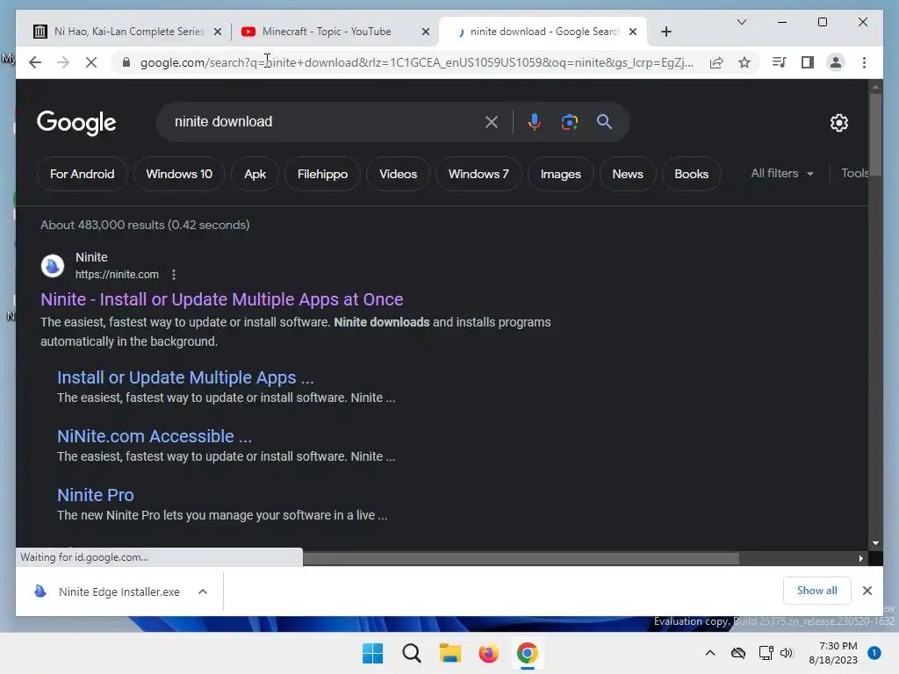Submit search with the magnifier icon
The height and width of the screenshot is (674, 899).
[604, 121]
